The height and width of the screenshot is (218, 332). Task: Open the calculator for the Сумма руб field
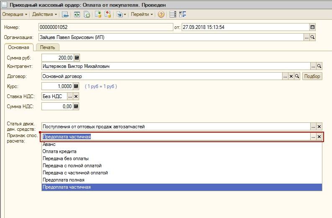pyautogui.click(x=76, y=58)
